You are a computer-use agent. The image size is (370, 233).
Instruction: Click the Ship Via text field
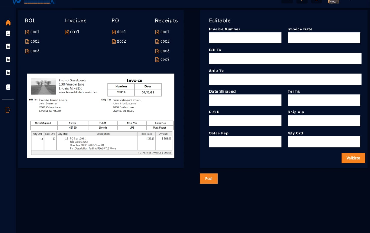point(324,121)
